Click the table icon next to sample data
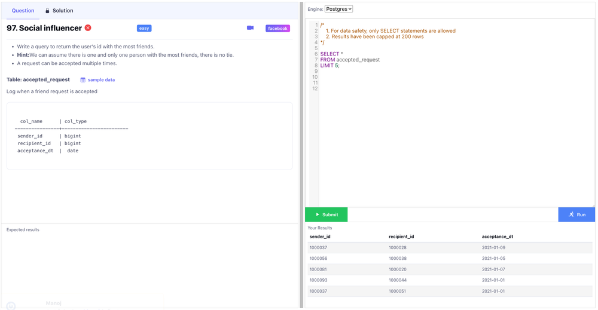 pos(83,80)
